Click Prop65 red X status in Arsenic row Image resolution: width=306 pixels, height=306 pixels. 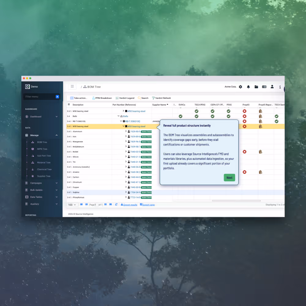point(244,172)
